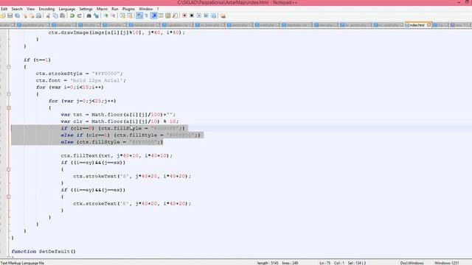The image size is (472, 265).
Task: Click the 'ctx.drawImage' code line
Action: click(x=117, y=32)
